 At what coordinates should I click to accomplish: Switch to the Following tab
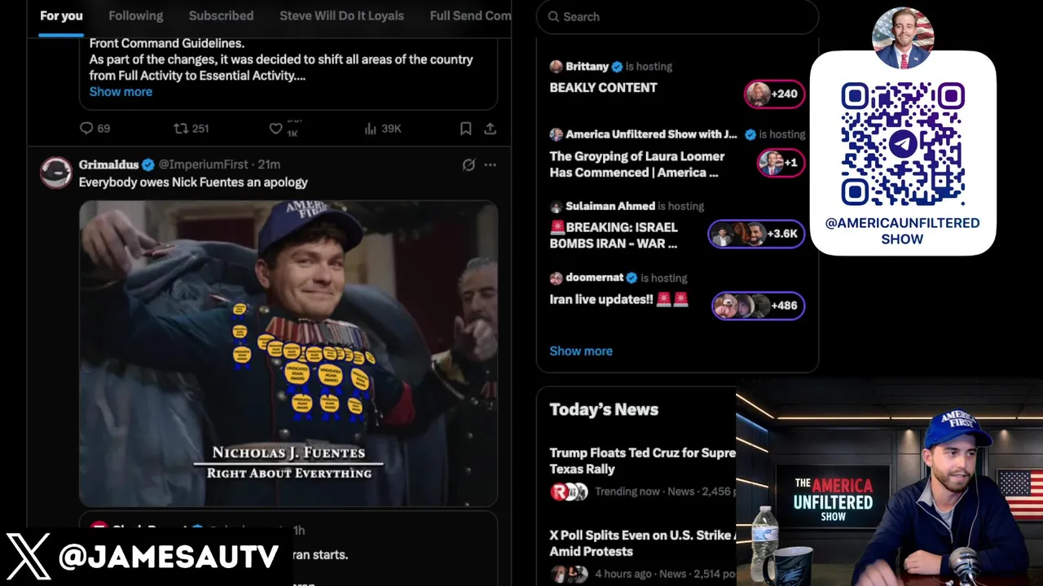coord(136,15)
